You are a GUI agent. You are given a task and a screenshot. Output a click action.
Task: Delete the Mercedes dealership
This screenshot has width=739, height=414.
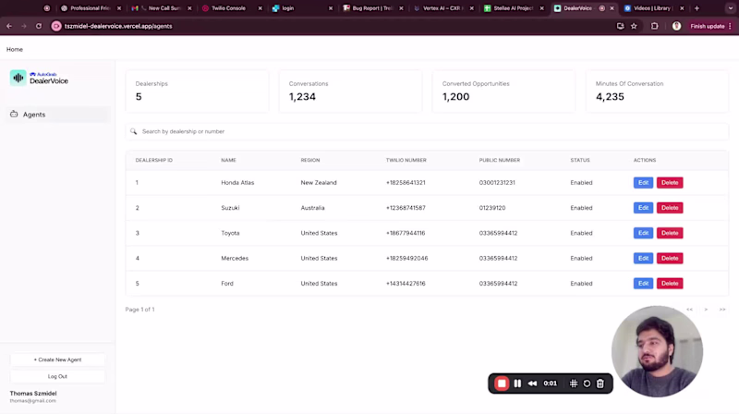[670, 259]
